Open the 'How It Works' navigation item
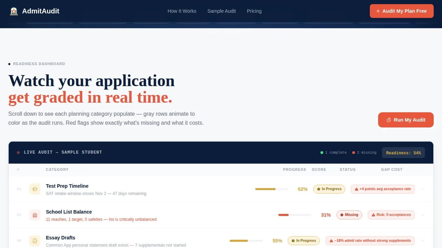This screenshot has height=248, width=442. (x=182, y=11)
